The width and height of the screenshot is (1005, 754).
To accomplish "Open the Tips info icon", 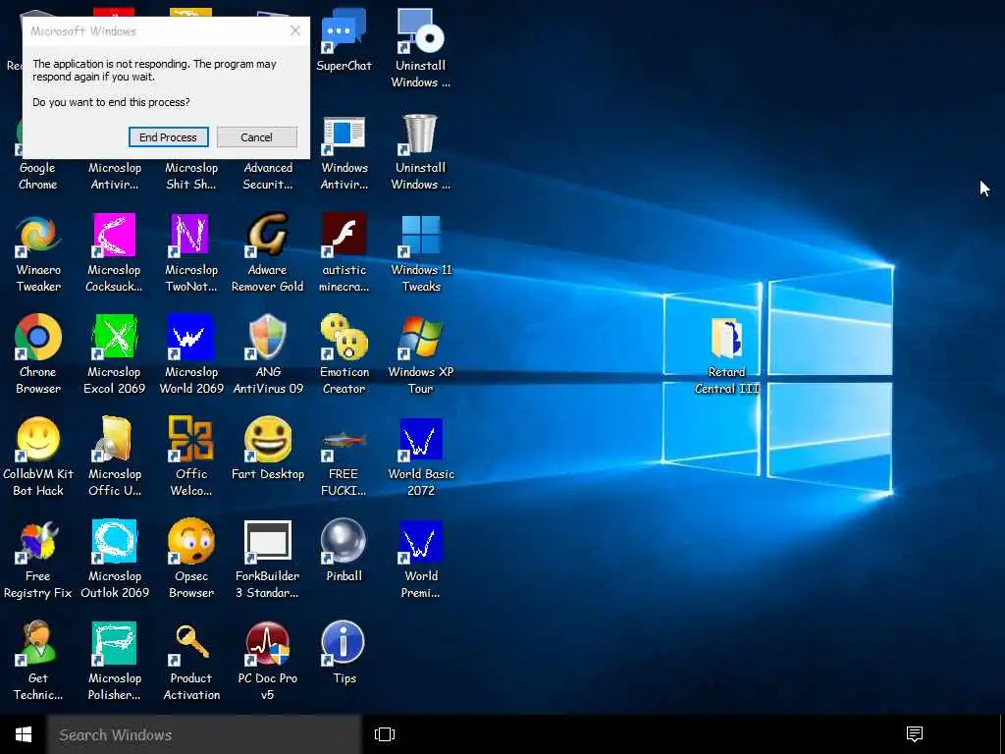I will 344,653.
